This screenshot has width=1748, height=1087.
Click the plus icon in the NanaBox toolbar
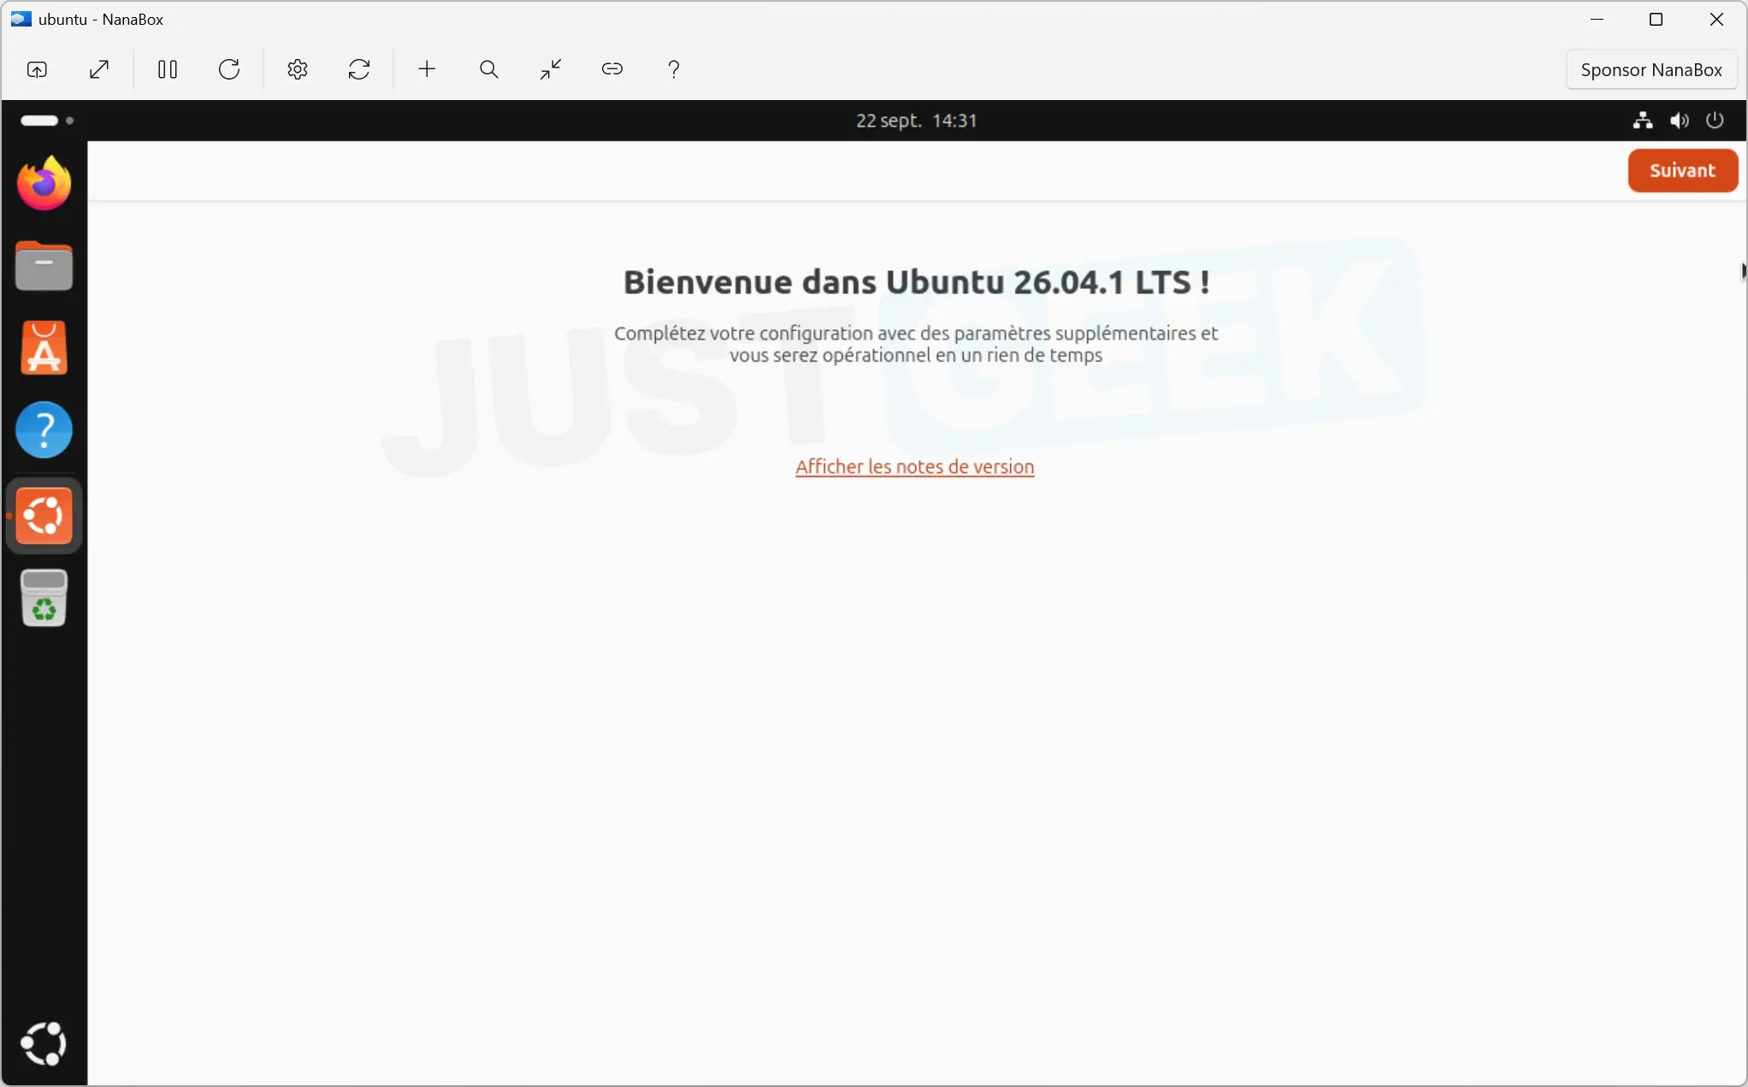tap(427, 69)
